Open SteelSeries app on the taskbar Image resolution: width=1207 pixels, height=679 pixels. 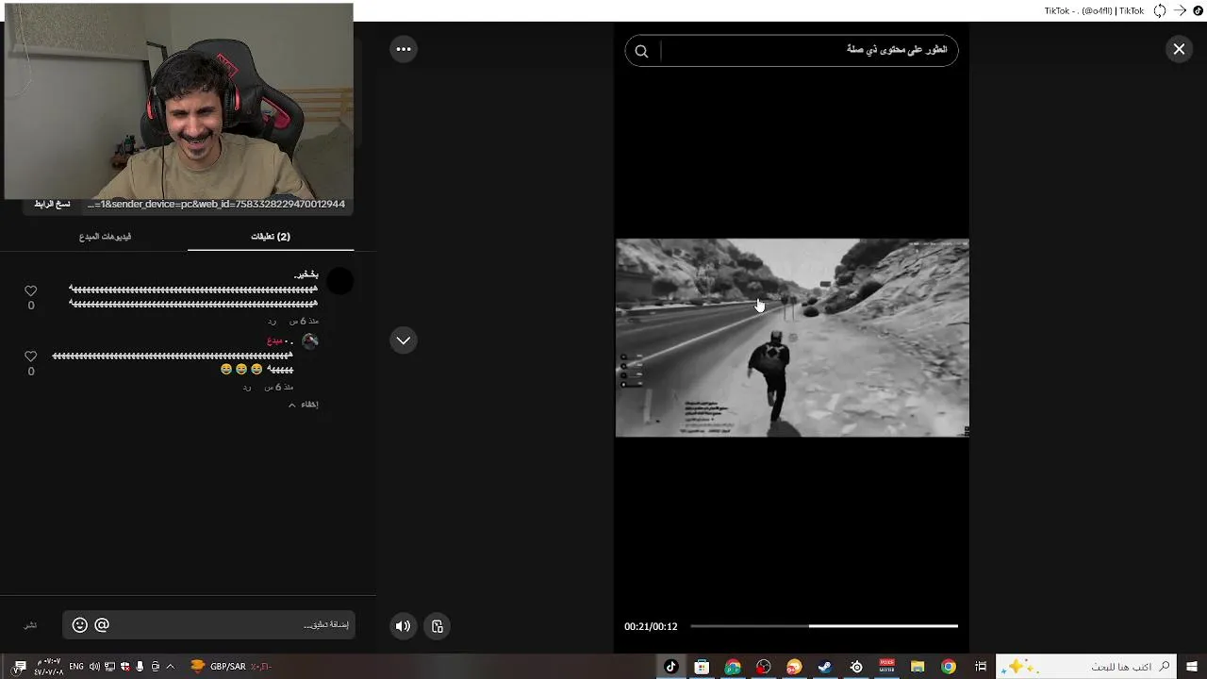tap(856, 667)
